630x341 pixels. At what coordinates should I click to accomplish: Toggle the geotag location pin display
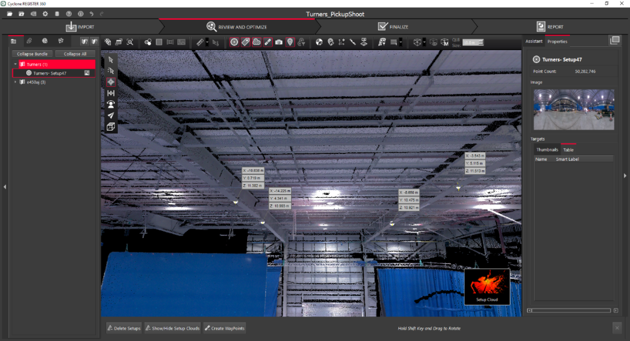[x=290, y=42]
